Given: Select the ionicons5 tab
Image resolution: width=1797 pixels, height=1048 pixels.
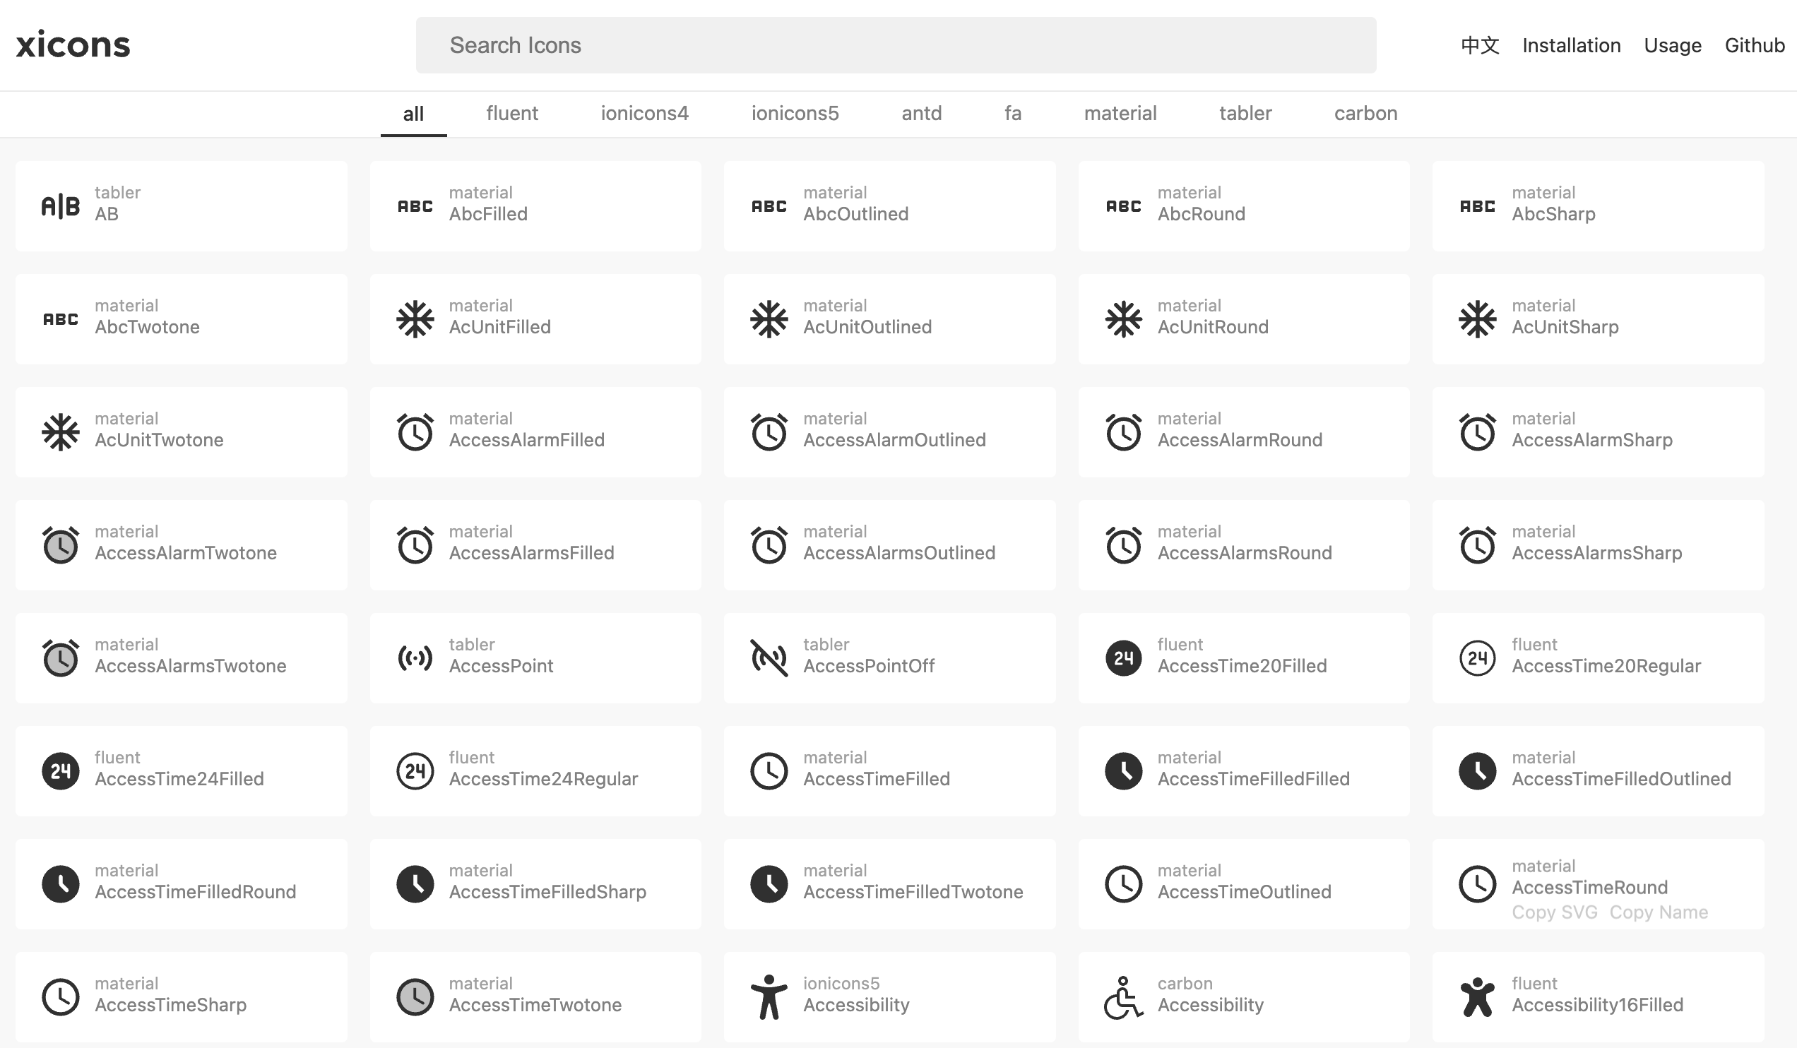Looking at the screenshot, I should tap(795, 114).
